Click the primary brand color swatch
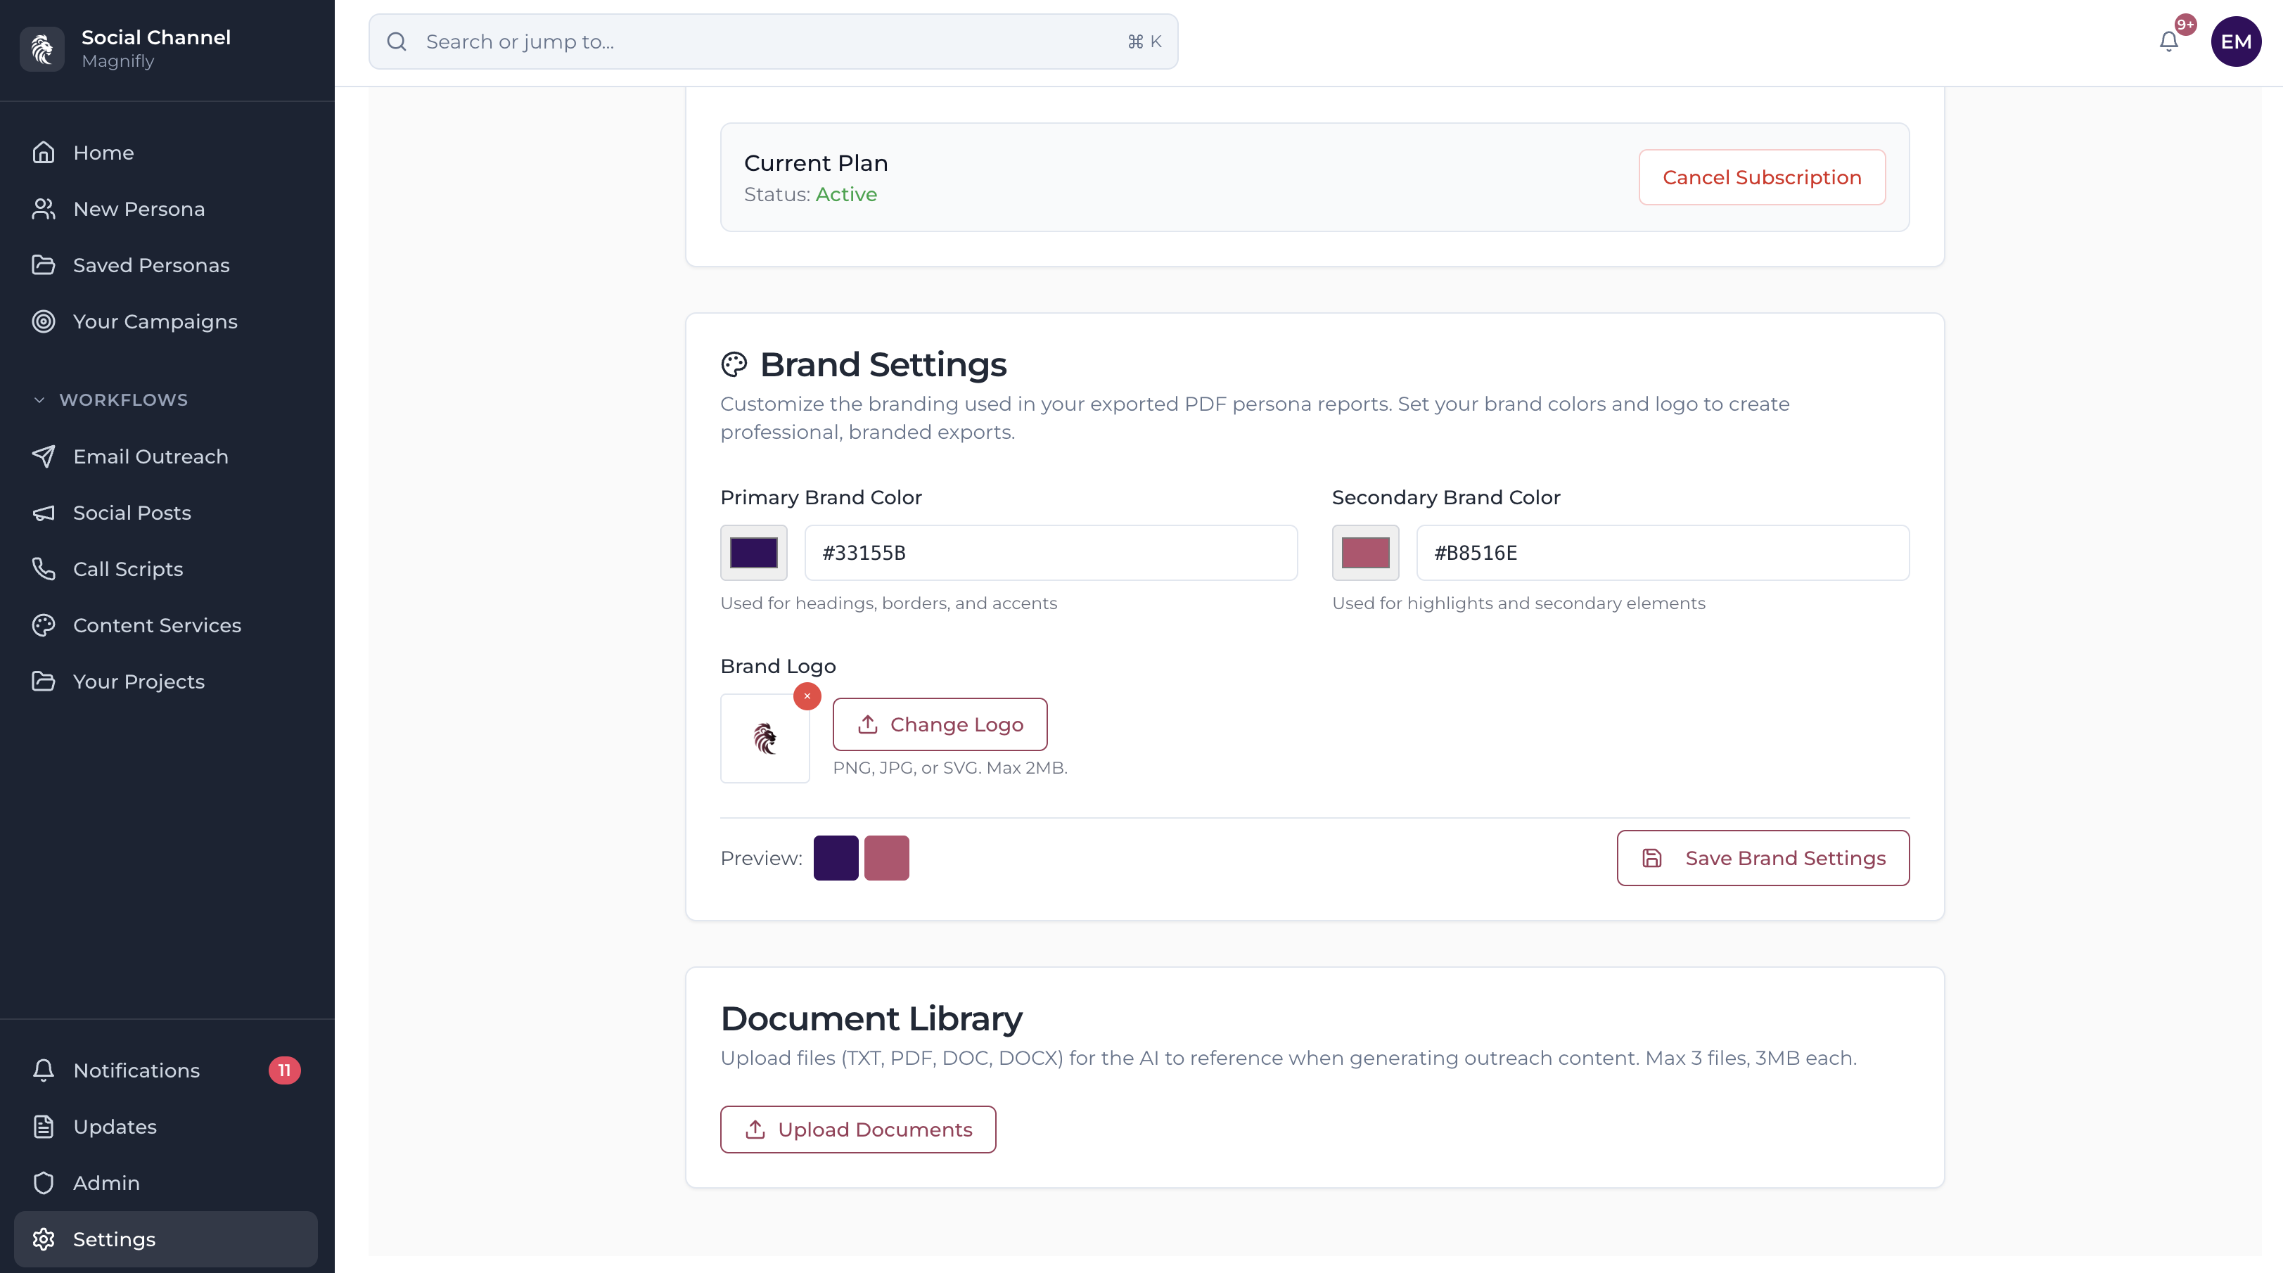 pyautogui.click(x=753, y=552)
